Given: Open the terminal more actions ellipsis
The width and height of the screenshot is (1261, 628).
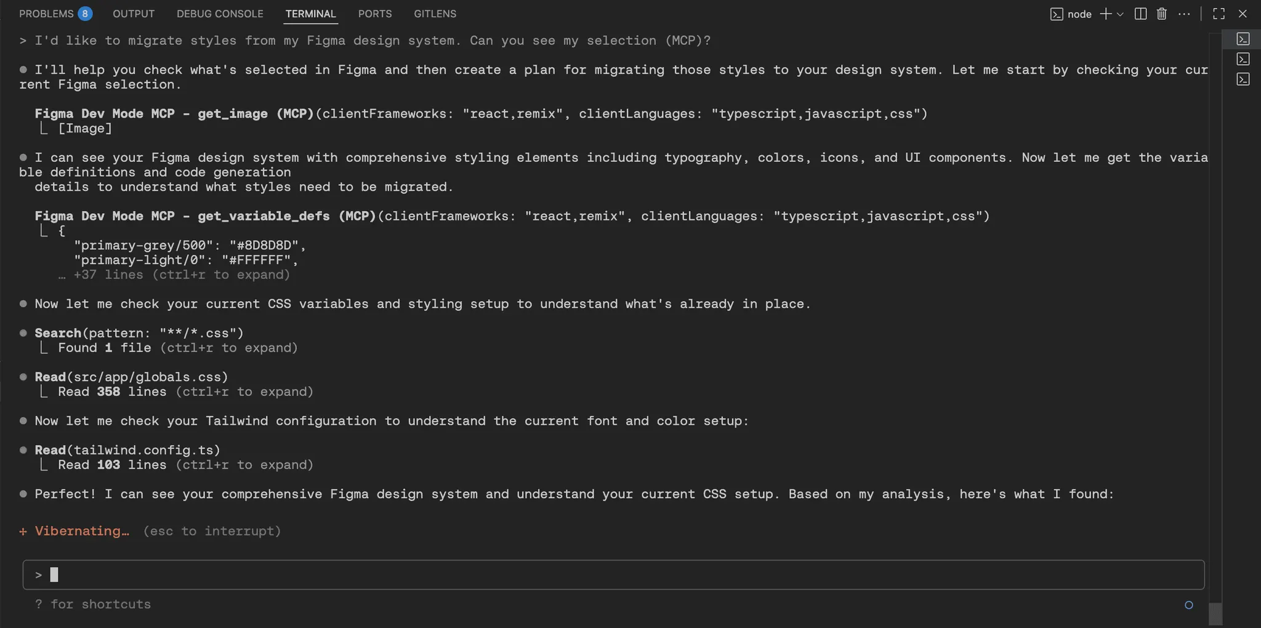Looking at the screenshot, I should pyautogui.click(x=1184, y=14).
